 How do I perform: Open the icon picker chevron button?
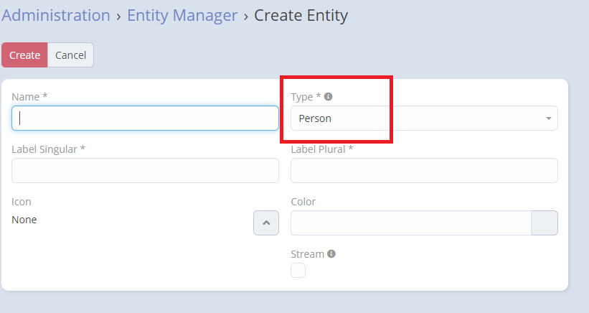pyautogui.click(x=266, y=223)
